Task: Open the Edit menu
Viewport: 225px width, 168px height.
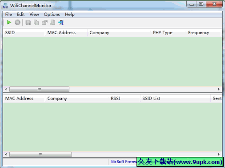Action: point(20,14)
